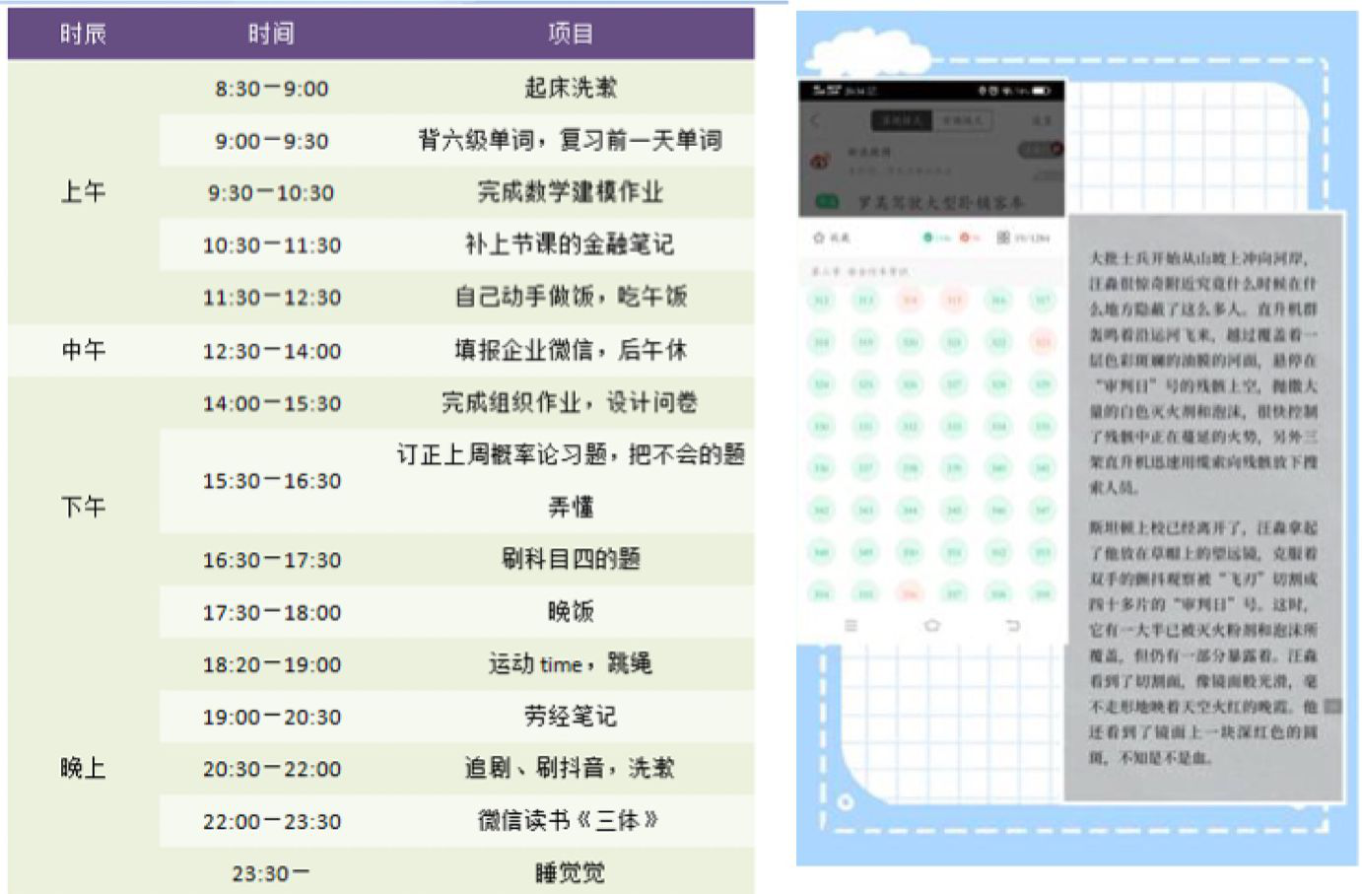
Task: Click the 时辰 column header
Action: (x=83, y=34)
